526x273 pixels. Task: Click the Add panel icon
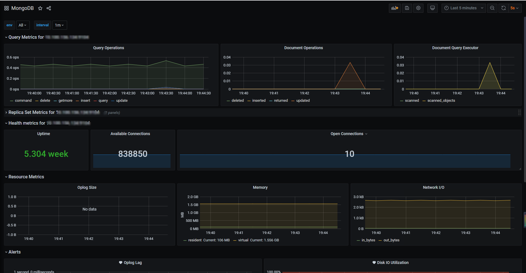coord(395,8)
